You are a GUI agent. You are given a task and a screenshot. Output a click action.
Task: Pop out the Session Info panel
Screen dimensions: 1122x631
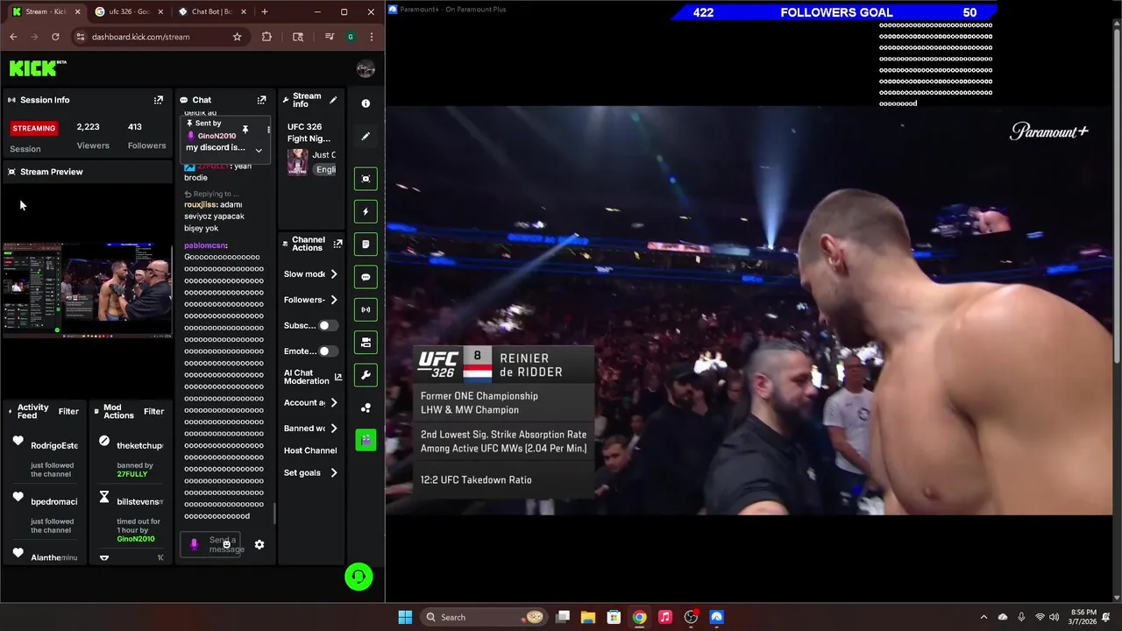(x=159, y=100)
